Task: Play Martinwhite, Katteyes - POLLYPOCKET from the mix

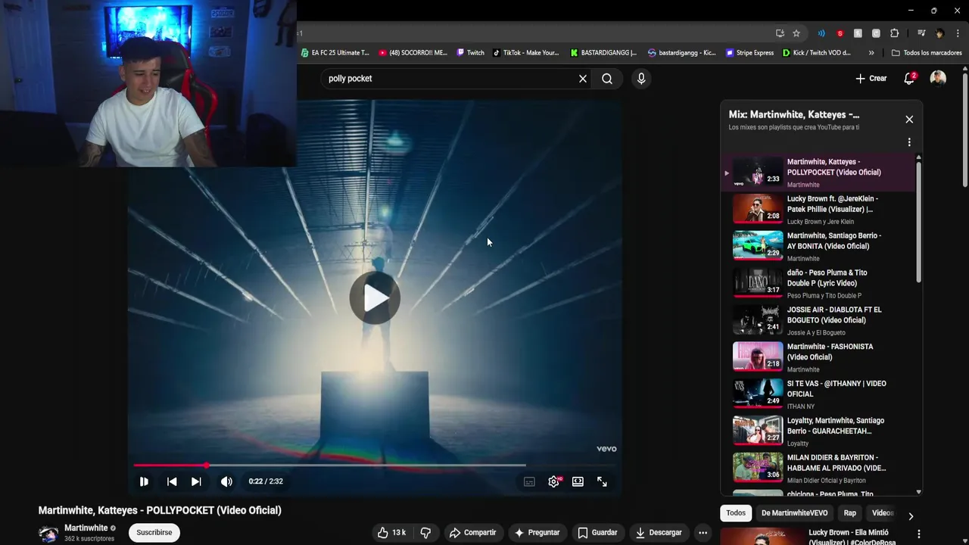Action: [818, 173]
